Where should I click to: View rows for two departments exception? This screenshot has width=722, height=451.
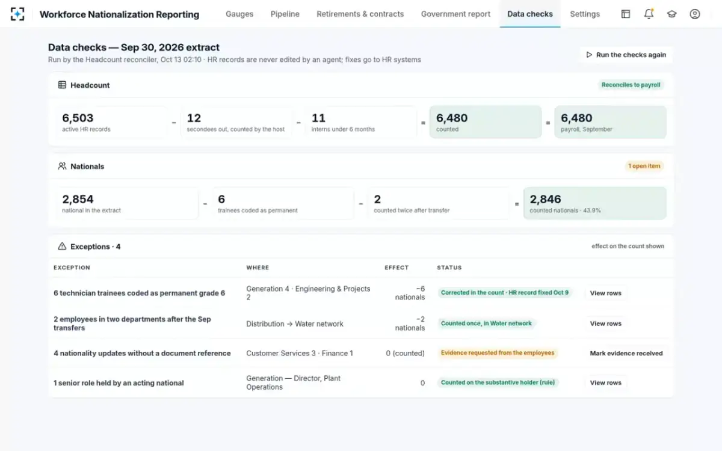606,324
